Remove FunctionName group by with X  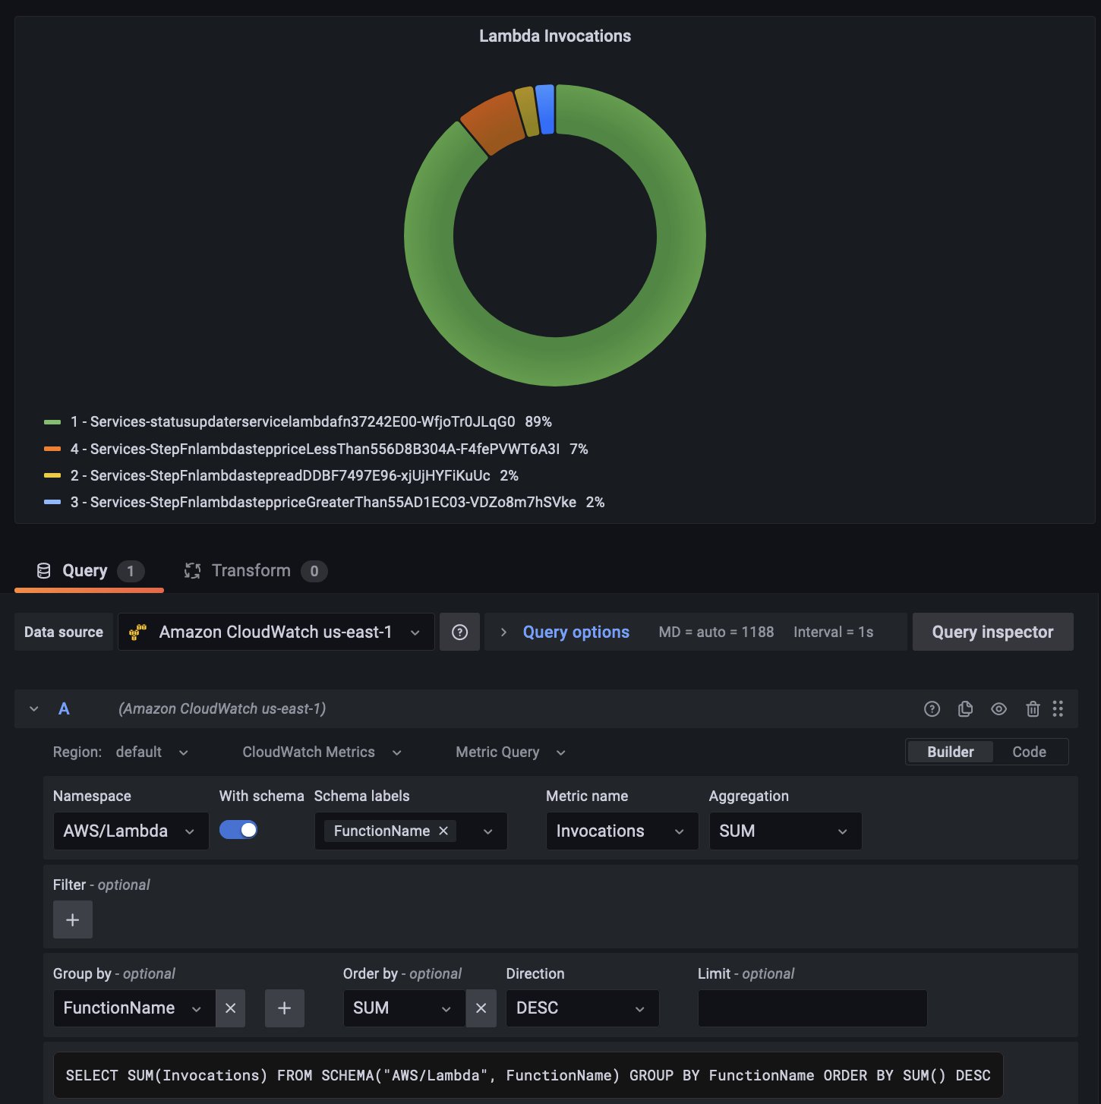(230, 1008)
